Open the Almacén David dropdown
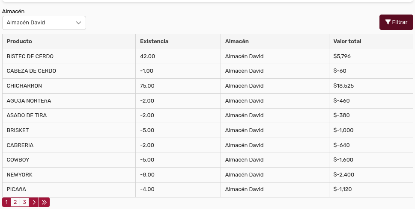The height and width of the screenshot is (209, 415). click(x=44, y=23)
